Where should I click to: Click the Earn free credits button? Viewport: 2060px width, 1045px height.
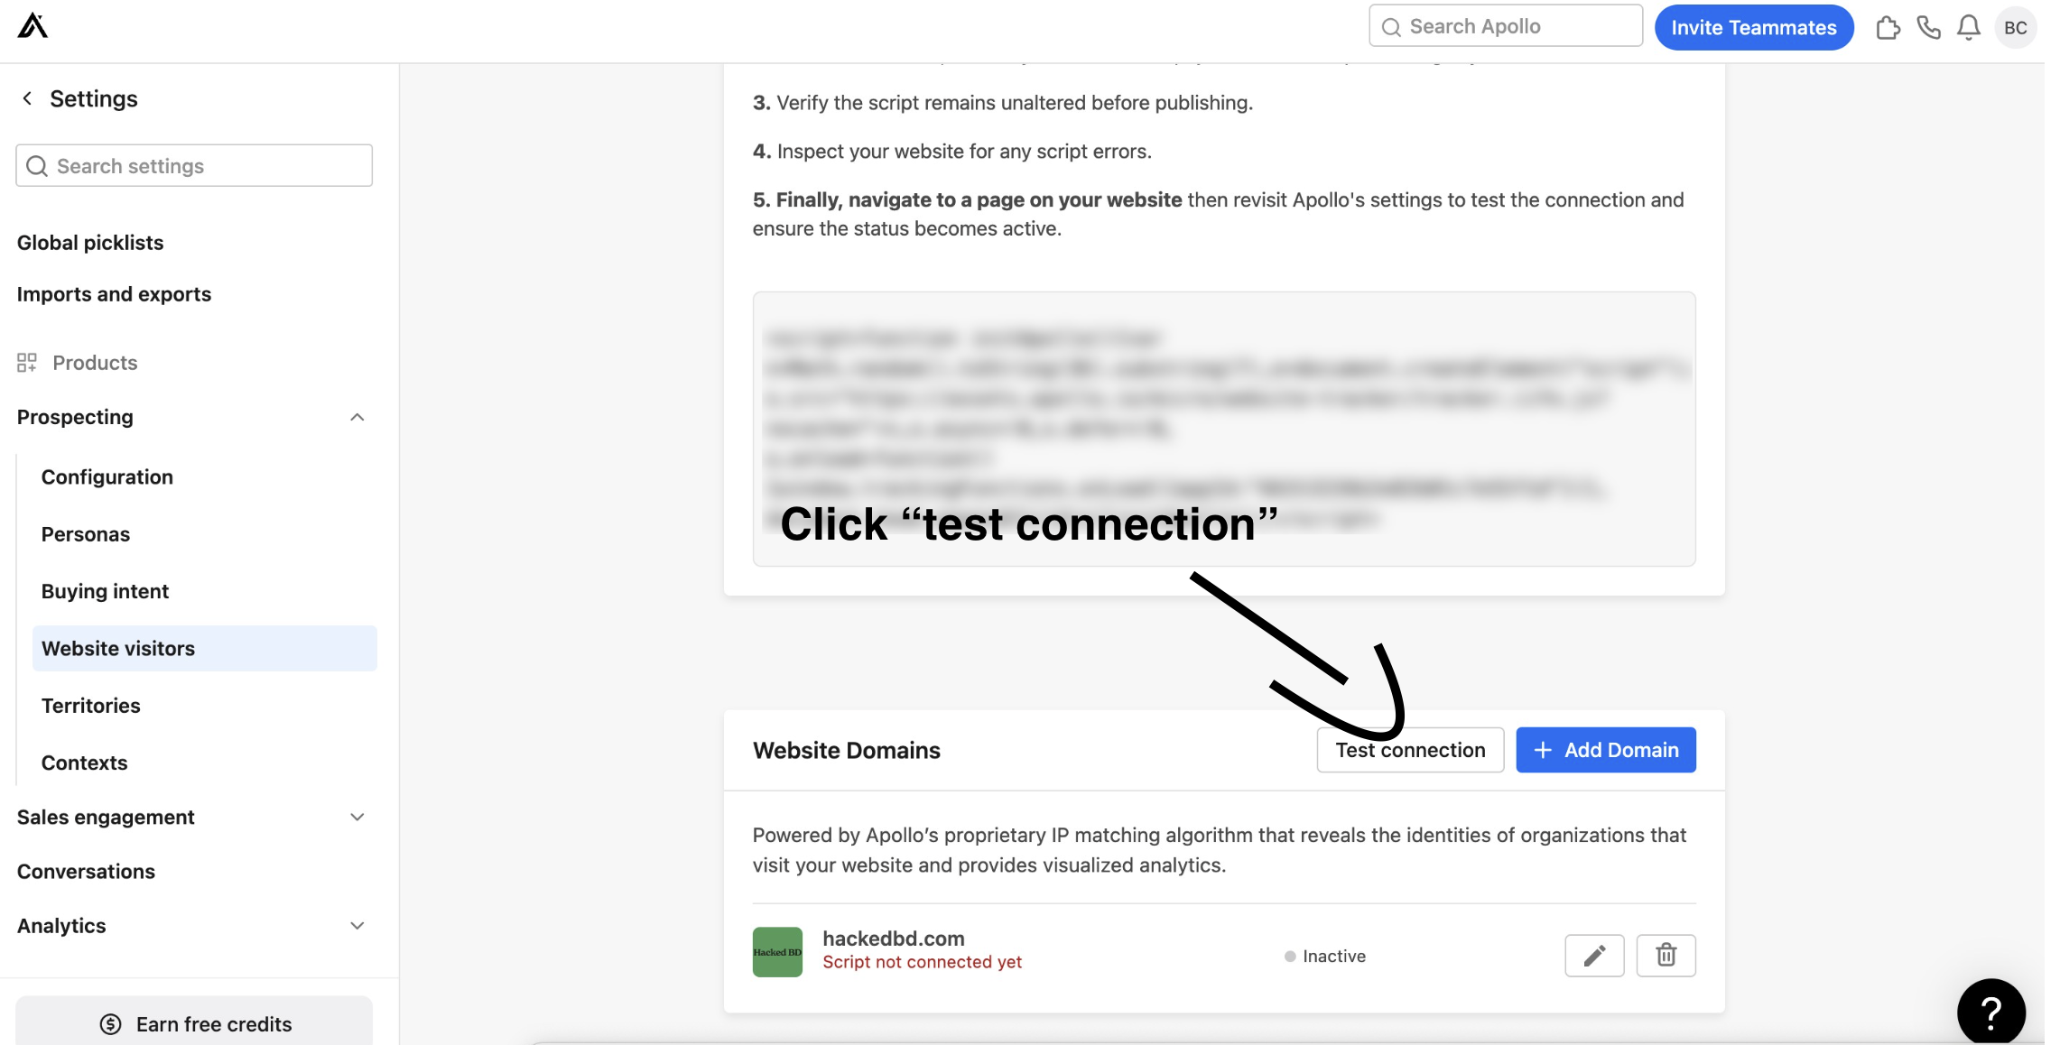click(x=194, y=1024)
